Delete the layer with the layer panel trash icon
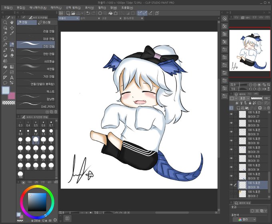 (268, 108)
